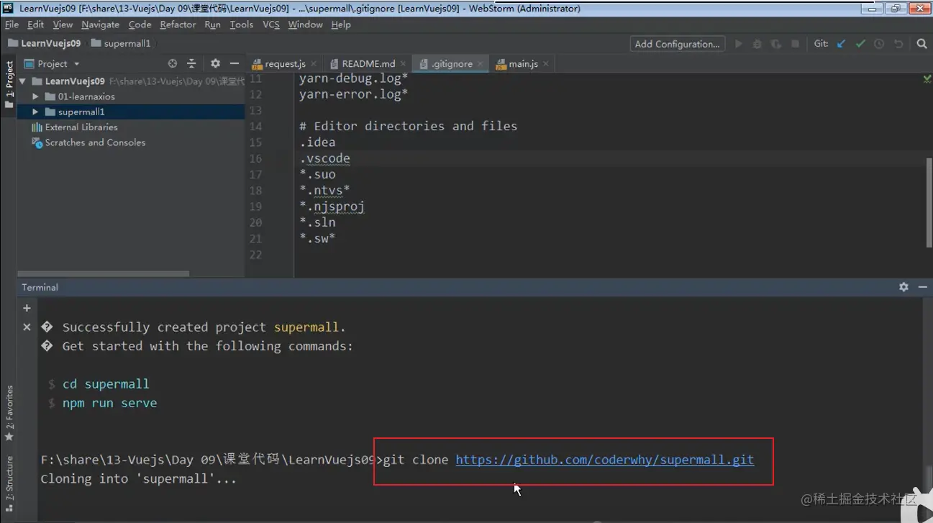Screen dimensions: 933x523
Task: Click the Run configuration play icon
Action: [x=738, y=44]
